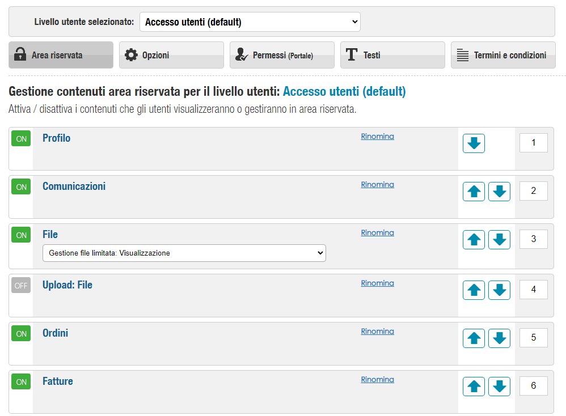Toggle the Profilo ON switch
This screenshot has width=566, height=416.
(21, 138)
